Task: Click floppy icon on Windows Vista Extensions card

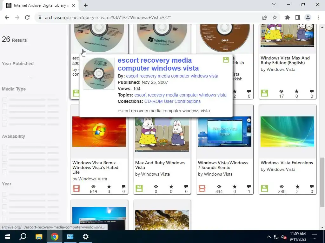Action: tap(264, 189)
